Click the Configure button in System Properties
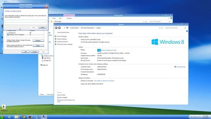This screenshot has height=119, width=211. (x=38, y=41)
